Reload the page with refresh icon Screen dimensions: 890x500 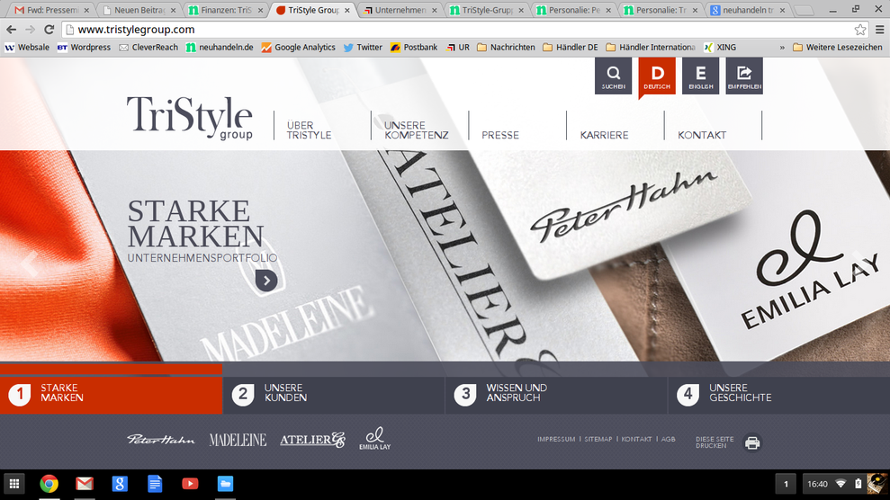(49, 30)
